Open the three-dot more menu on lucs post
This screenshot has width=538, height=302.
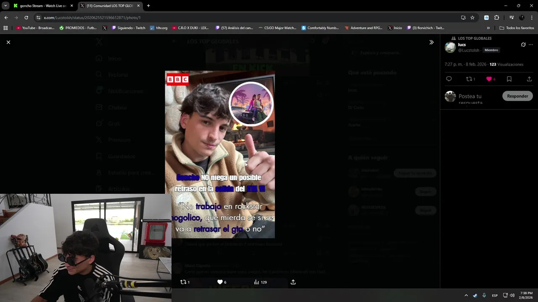tap(531, 44)
